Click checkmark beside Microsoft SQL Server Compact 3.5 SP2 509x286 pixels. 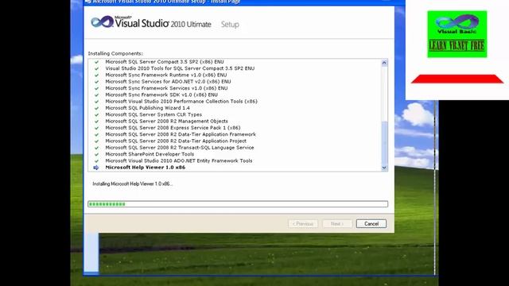click(96, 62)
